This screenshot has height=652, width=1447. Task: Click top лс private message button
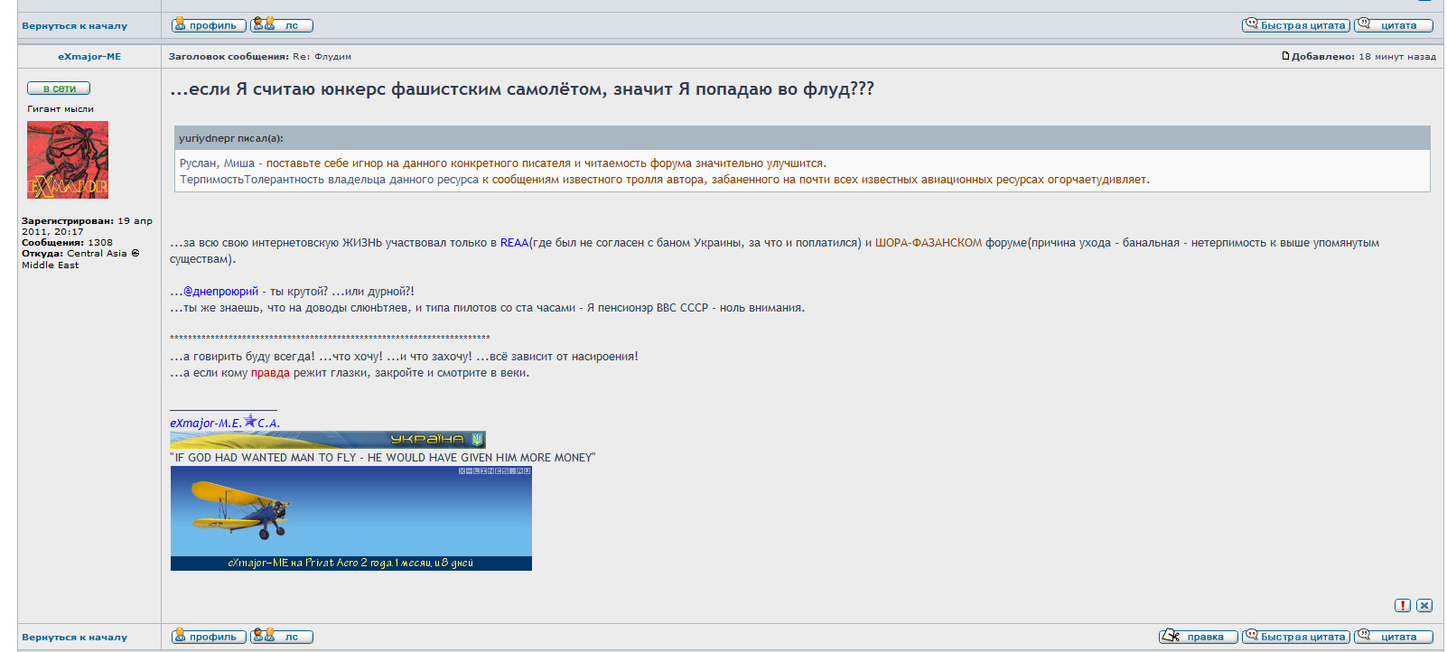pos(282,25)
